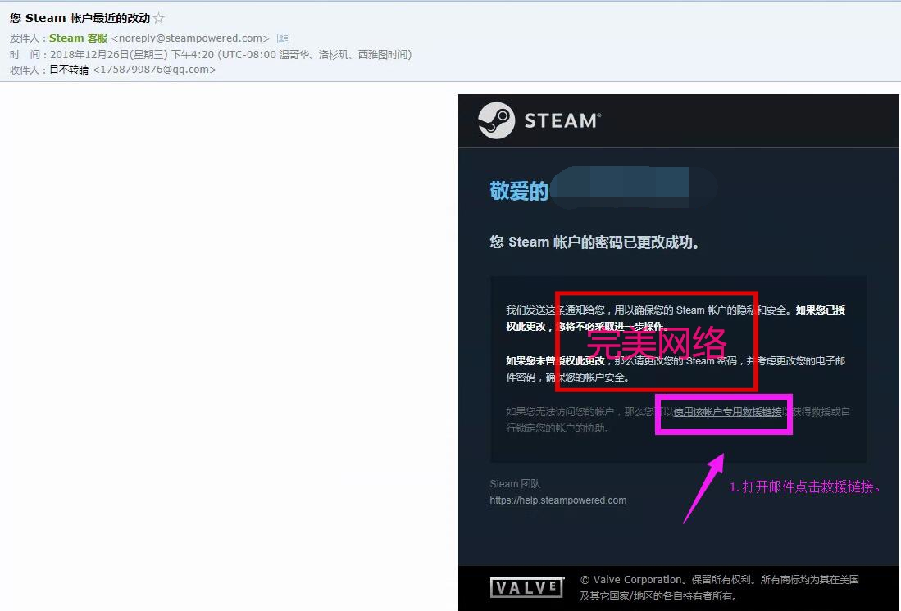
Task: Click sender address noreply@steampowered.com
Action: tap(190, 38)
